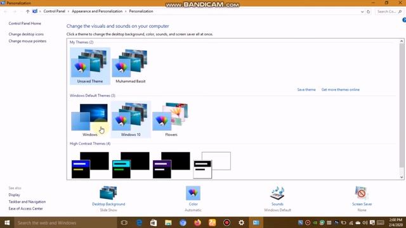Click the touch keyboard tray icon
406x228 pixels.
pos(381,222)
